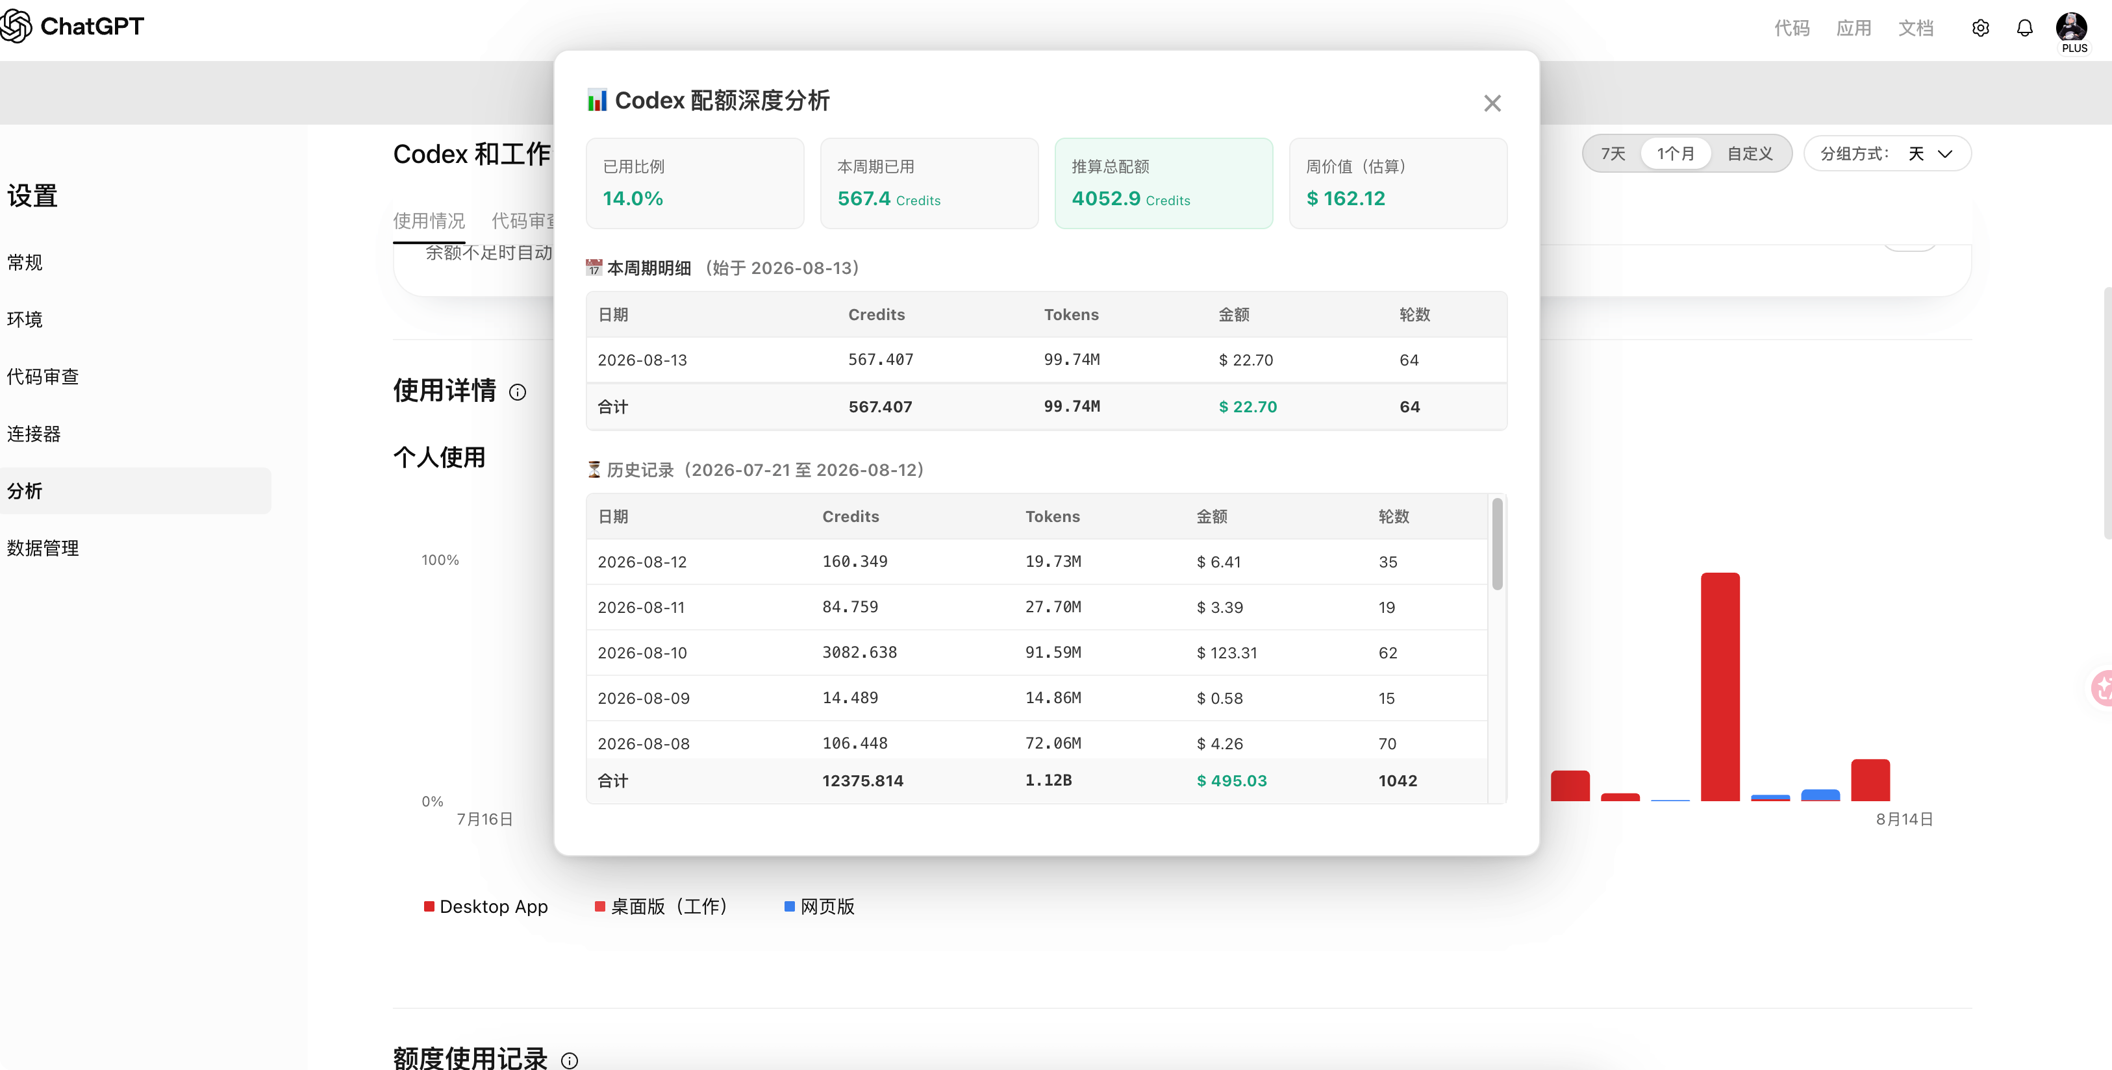Select 分析 in the settings sidebar

pyautogui.click(x=135, y=491)
